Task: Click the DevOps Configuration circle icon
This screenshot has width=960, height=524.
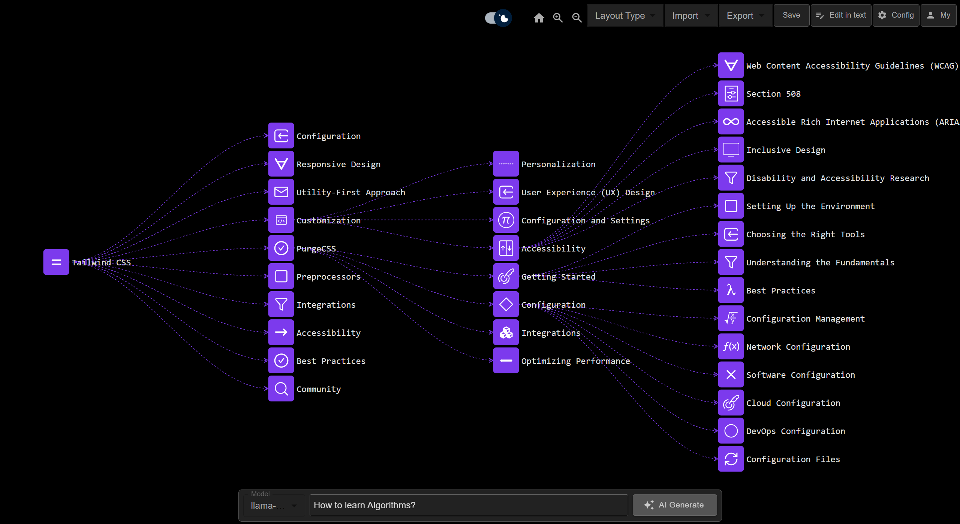Action: pyautogui.click(x=731, y=431)
